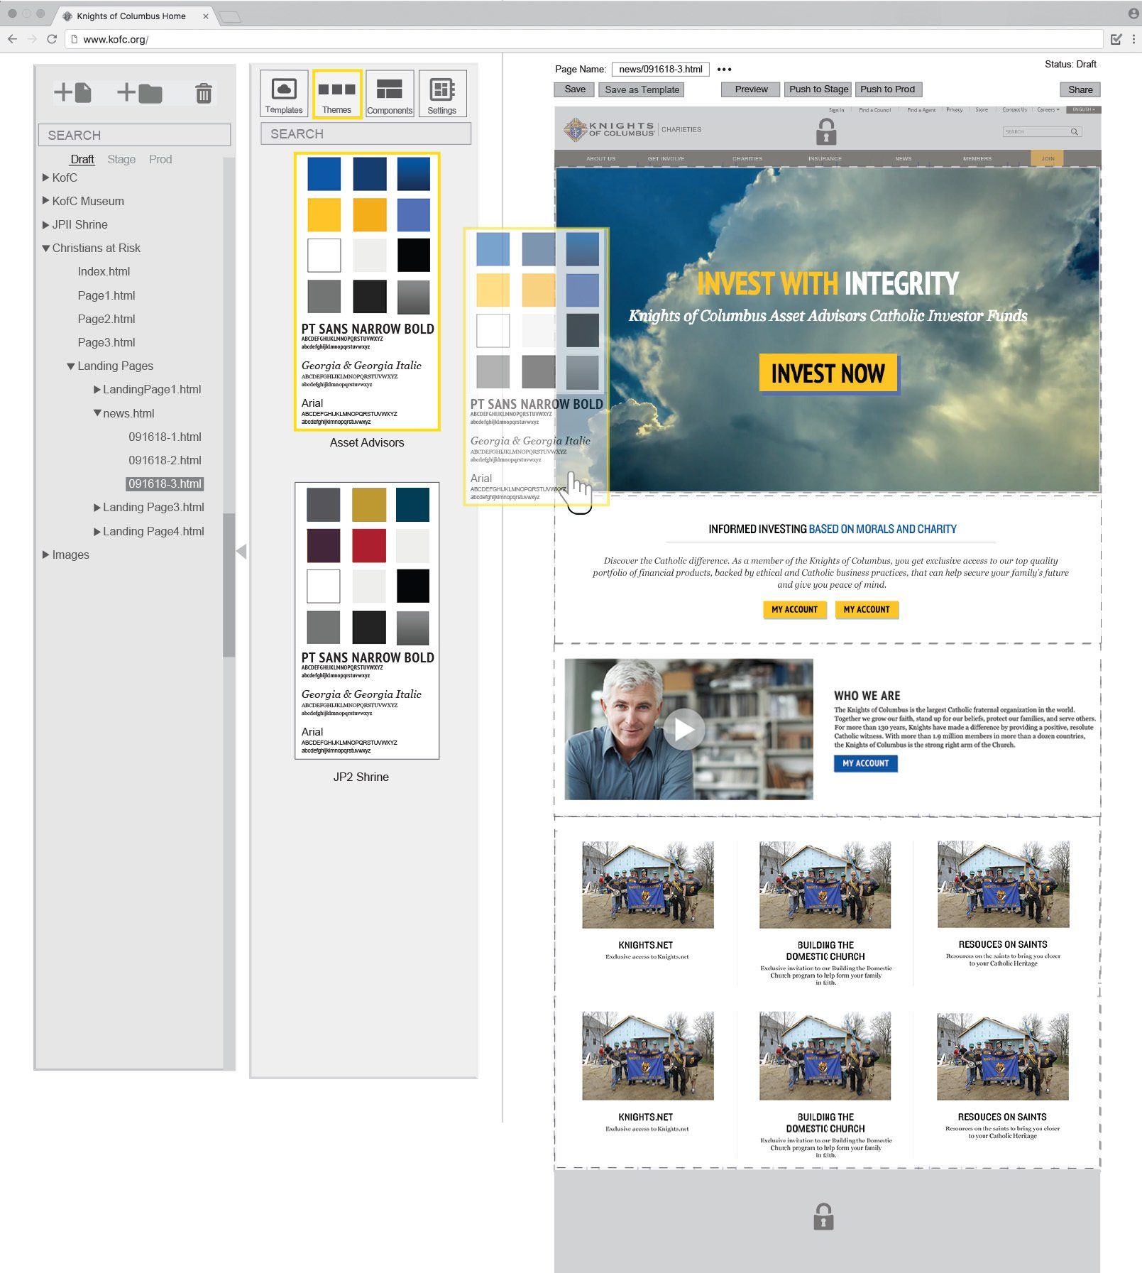Click the lock icon in page header
This screenshot has height=1273, width=1142.
click(x=825, y=131)
